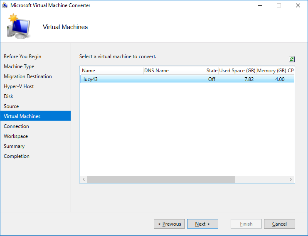Viewport: 308px width, 236px height.
Task: Sort by the Name column header
Action: (112, 71)
